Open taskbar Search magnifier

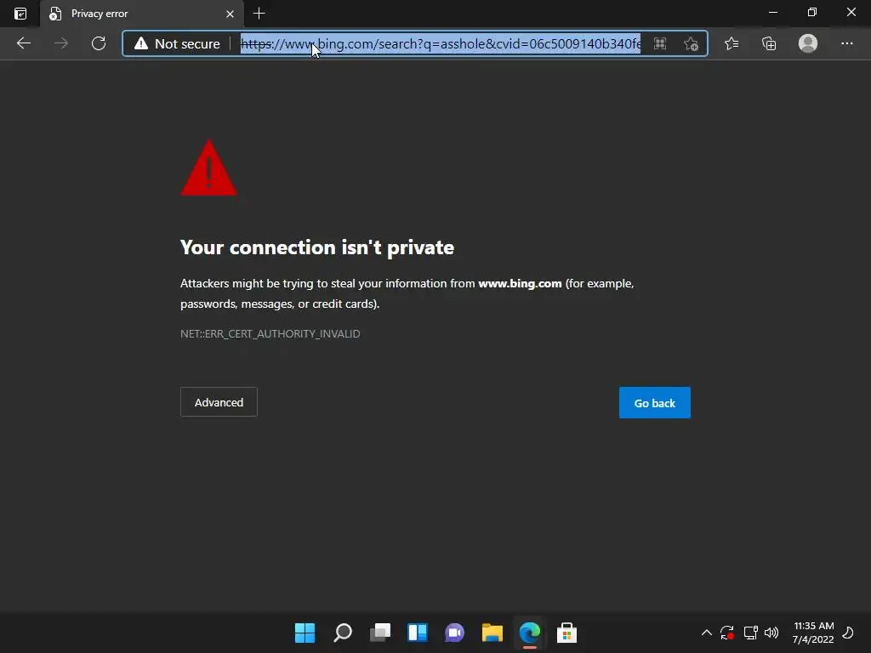pos(342,633)
